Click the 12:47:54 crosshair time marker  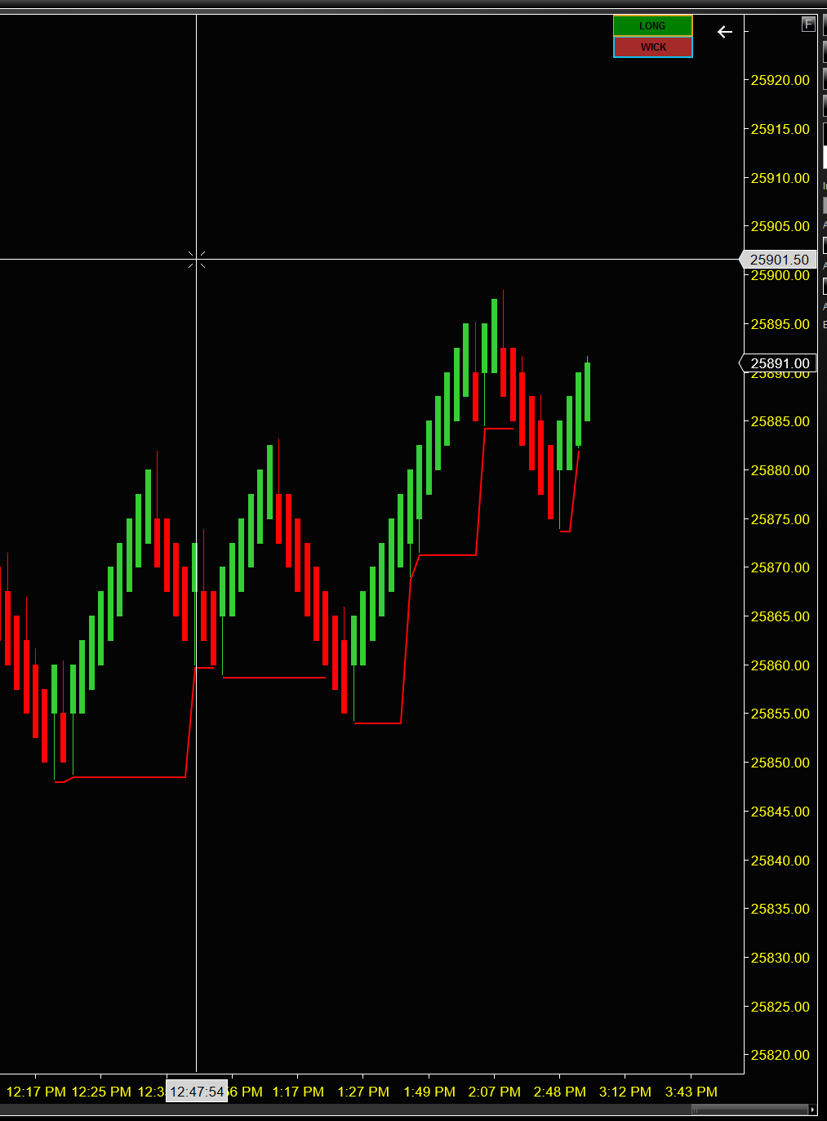pos(197,1092)
